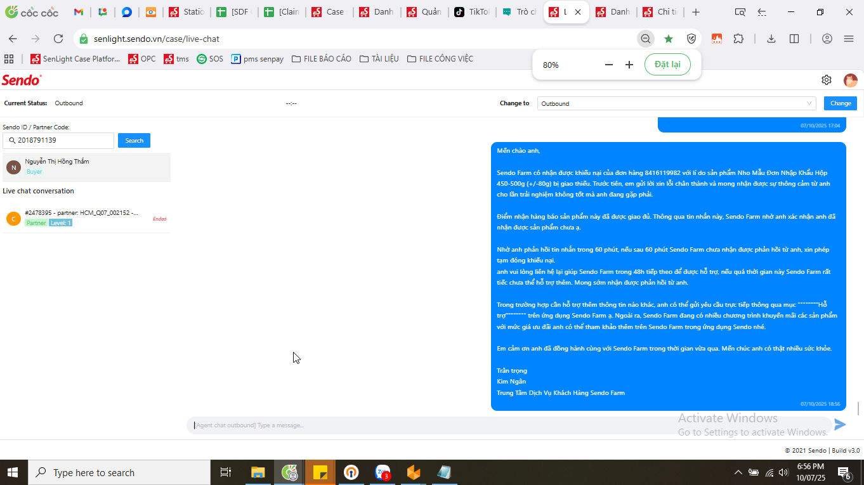Open the extensions puzzle icon
Screen dimensions: 864x485
(x=738, y=39)
